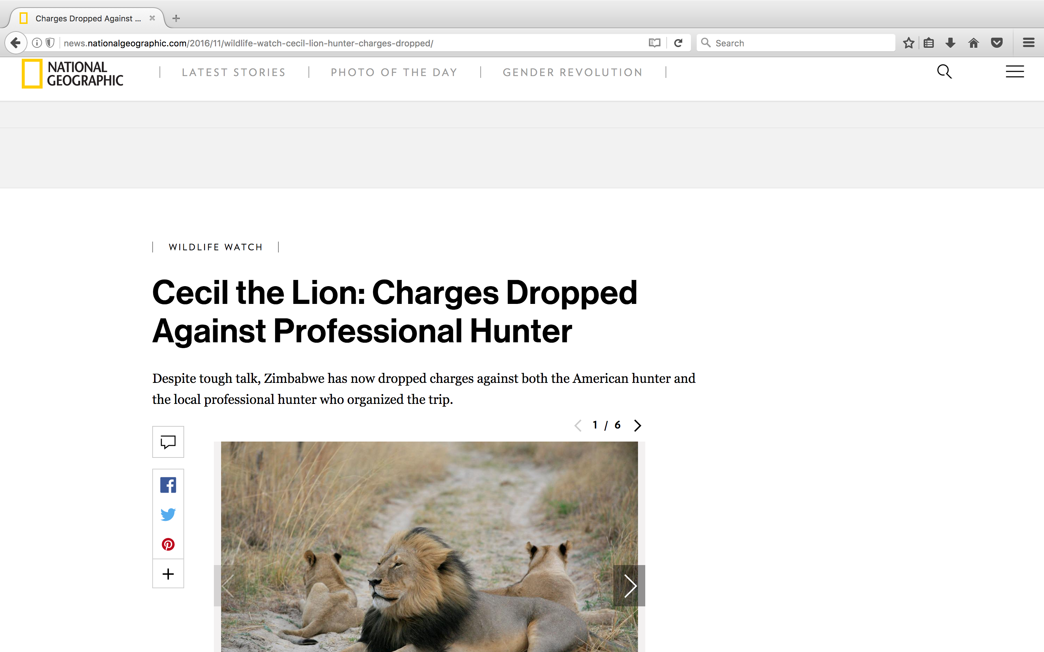Viewport: 1044px width, 652px height.
Task: Bookmark this page with the star icon
Action: click(908, 43)
